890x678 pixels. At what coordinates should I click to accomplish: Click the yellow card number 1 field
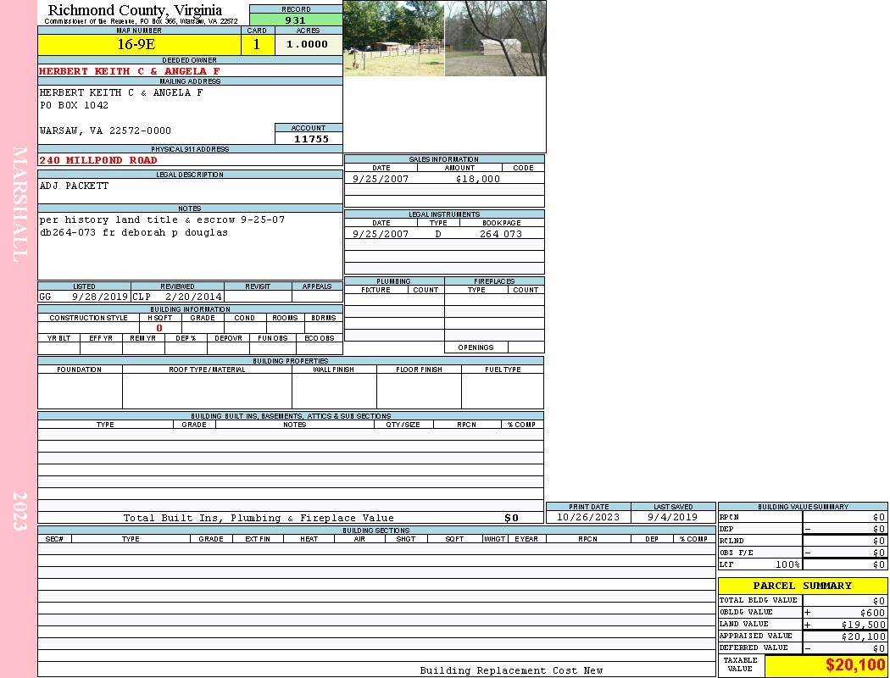[x=257, y=45]
